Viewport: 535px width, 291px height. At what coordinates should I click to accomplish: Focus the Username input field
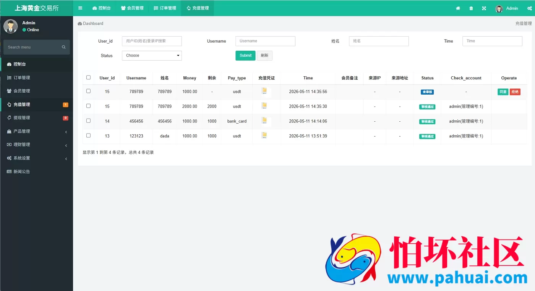(265, 41)
